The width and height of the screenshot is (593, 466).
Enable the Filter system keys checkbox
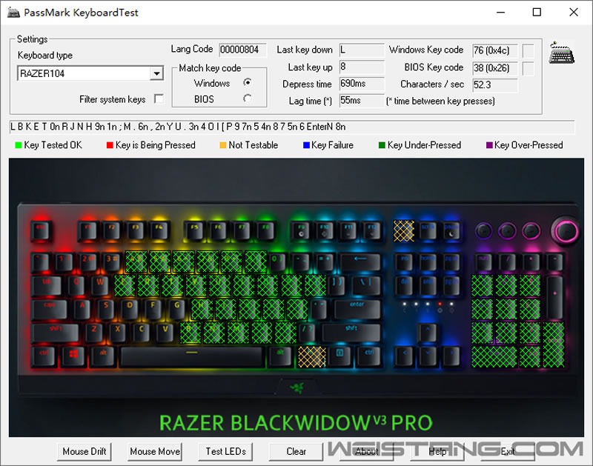pyautogui.click(x=159, y=99)
